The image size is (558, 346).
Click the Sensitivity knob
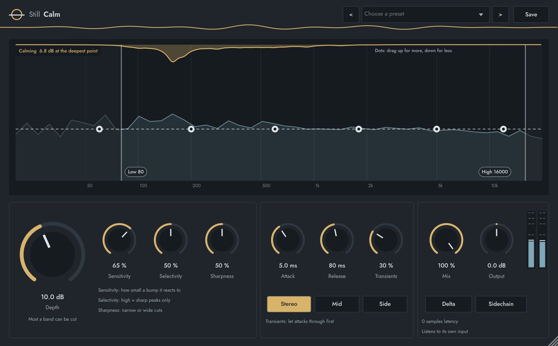(120, 240)
